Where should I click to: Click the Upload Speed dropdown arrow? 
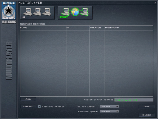pos(117,107)
